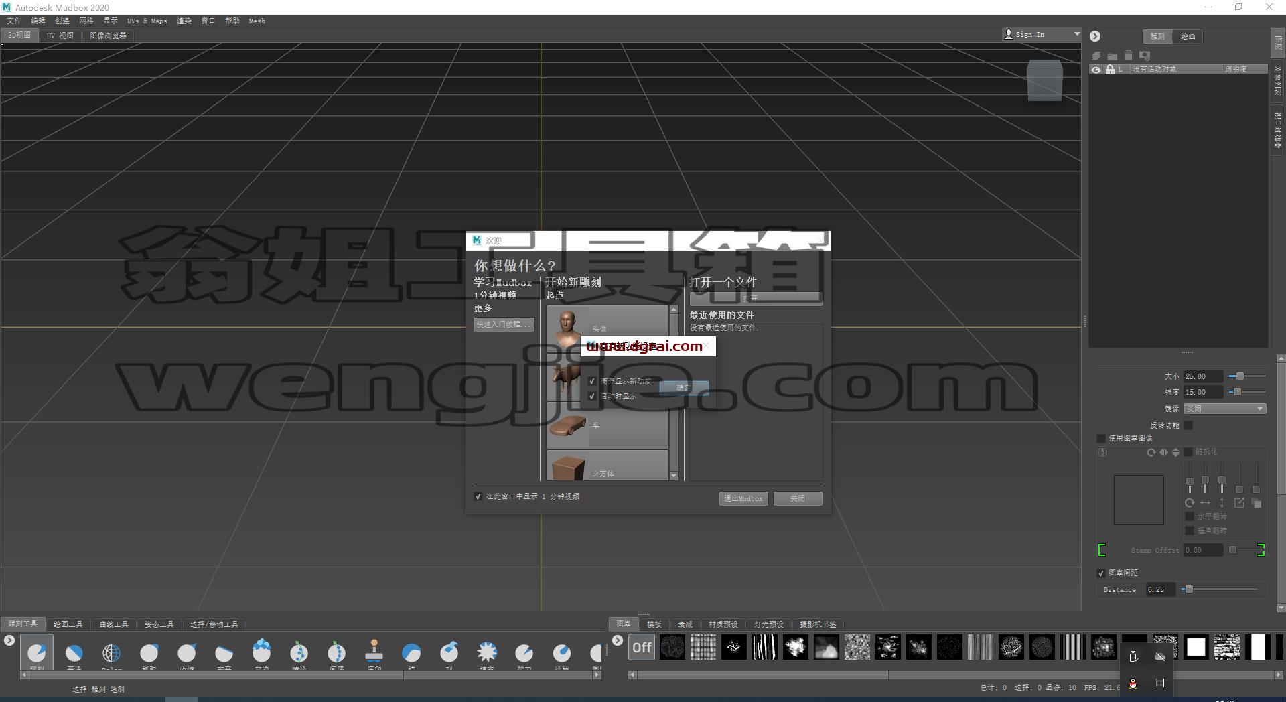
Task: Open the Sign In dropdown arrow
Action: click(x=1076, y=34)
